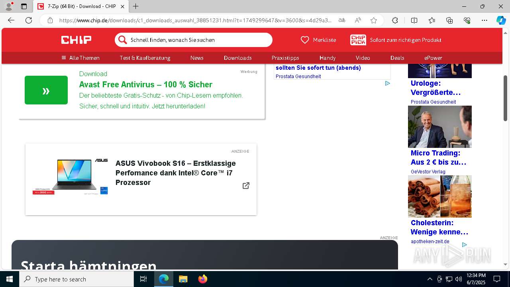Click the red search magnifier icon
The height and width of the screenshot is (287, 510).
(123, 40)
